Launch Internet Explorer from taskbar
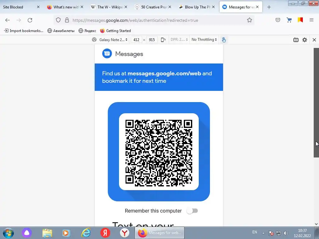Screen dimensions: 319x239 (x=86, y=233)
